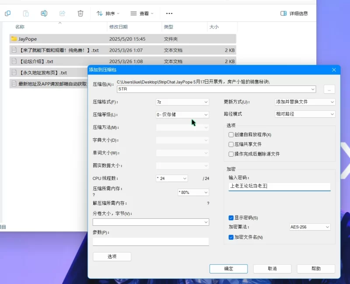
Task: Select the JayPope folder
Action: [x=27, y=39]
